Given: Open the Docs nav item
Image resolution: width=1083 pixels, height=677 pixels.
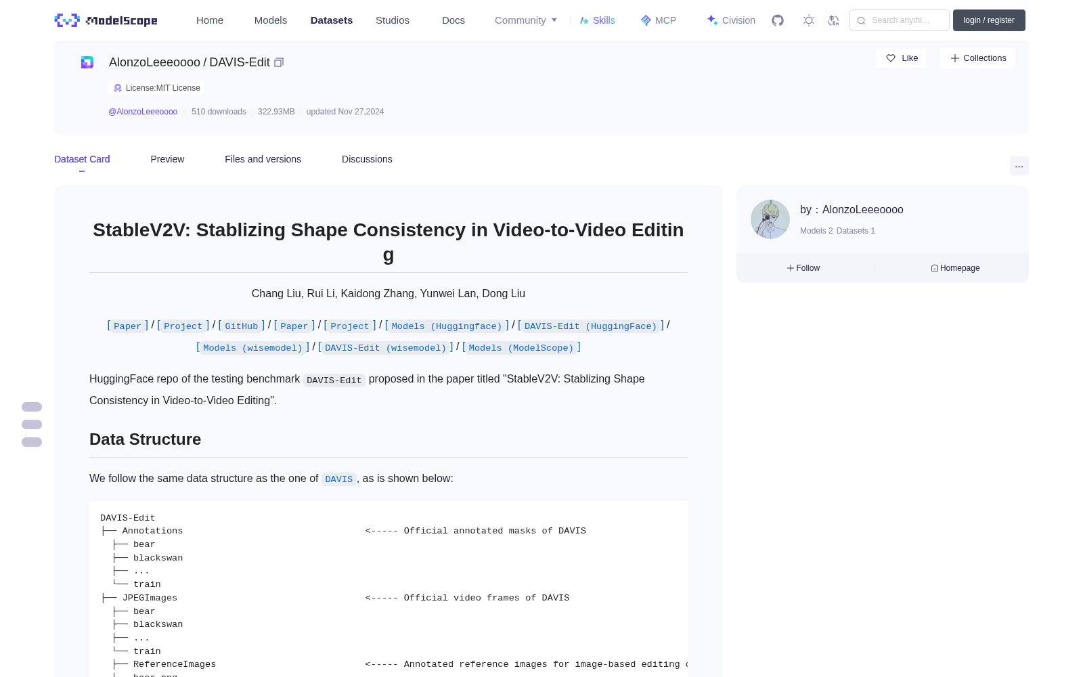Looking at the screenshot, I should point(454,20).
